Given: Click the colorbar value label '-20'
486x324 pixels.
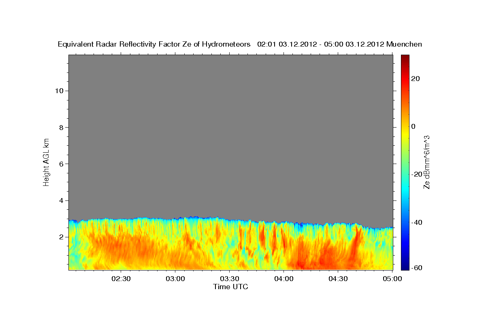Looking at the screenshot, I should coord(416,174).
